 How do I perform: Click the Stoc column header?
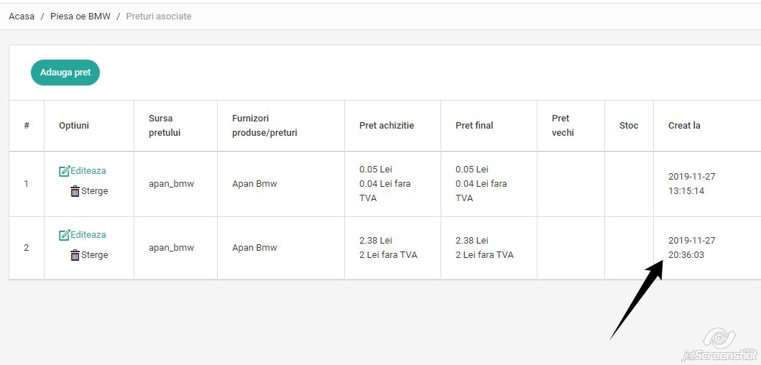coord(629,126)
